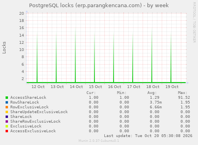
Task: Click the Max: column header
Action: (x=182, y=93)
